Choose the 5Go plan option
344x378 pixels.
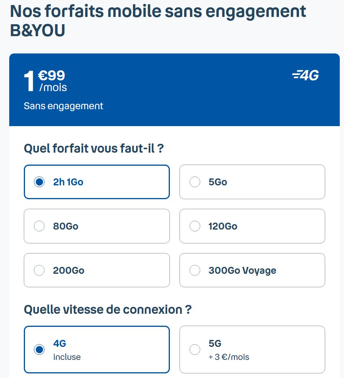click(195, 182)
